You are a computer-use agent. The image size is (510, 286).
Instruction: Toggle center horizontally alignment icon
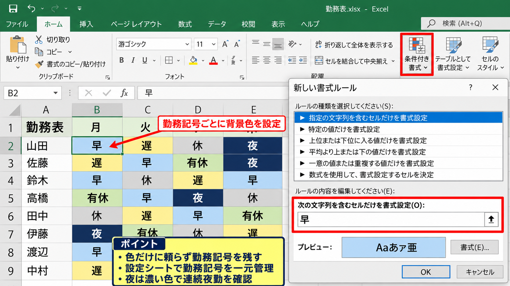[x=267, y=60]
